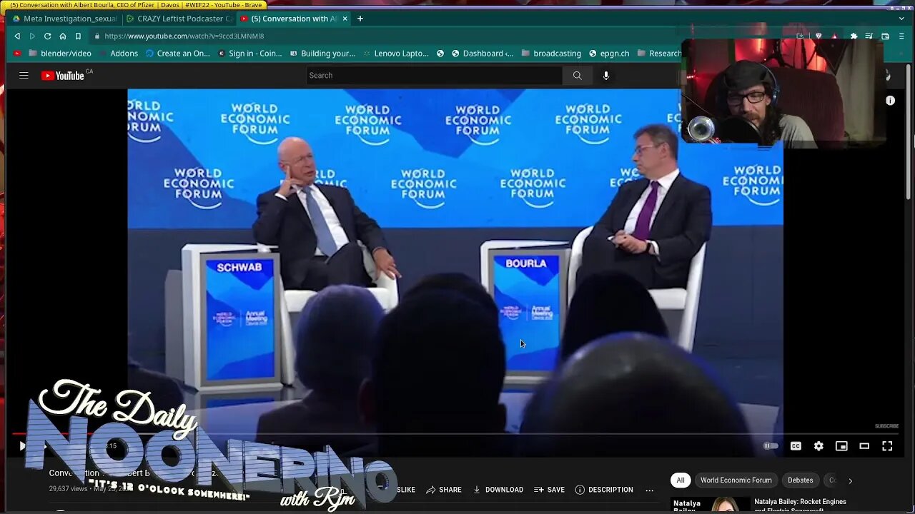The height and width of the screenshot is (514, 915).
Task: Go to YouTube home via the logo
Action: 63,75
